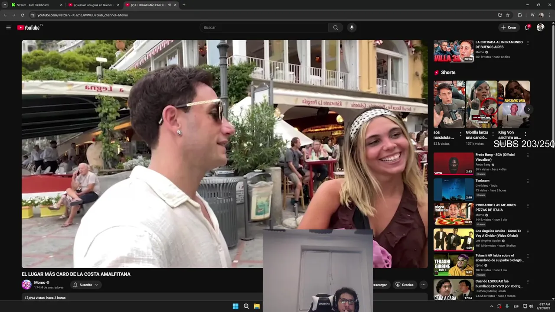Open the 'sos narcisista' Short
Image resolution: width=555 pixels, height=312 pixels.
pyautogui.click(x=449, y=104)
